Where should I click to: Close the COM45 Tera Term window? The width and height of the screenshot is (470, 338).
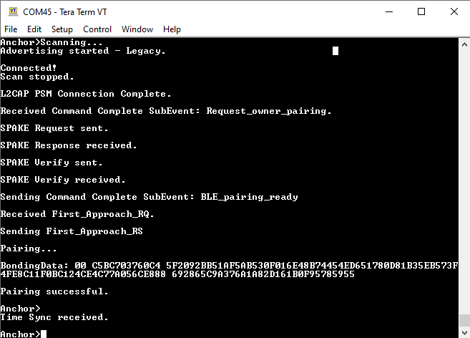453,11
